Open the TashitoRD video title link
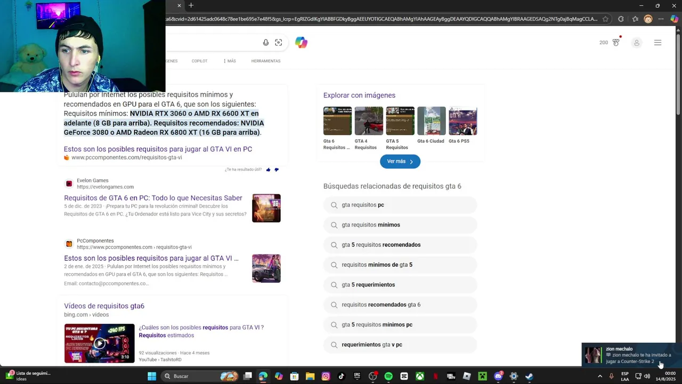The width and height of the screenshot is (682, 384). tap(201, 331)
